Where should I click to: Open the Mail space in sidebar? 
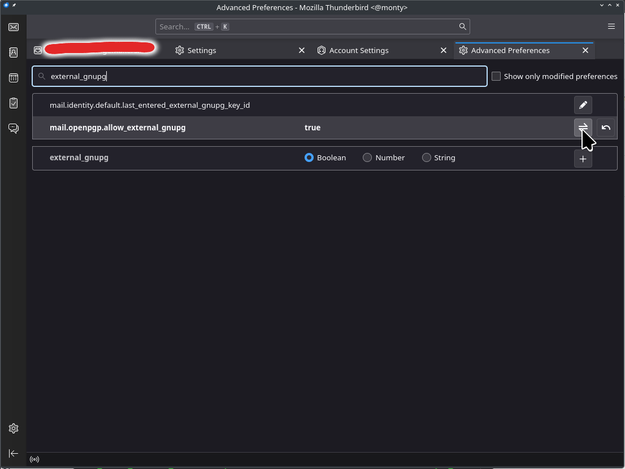pyautogui.click(x=14, y=27)
